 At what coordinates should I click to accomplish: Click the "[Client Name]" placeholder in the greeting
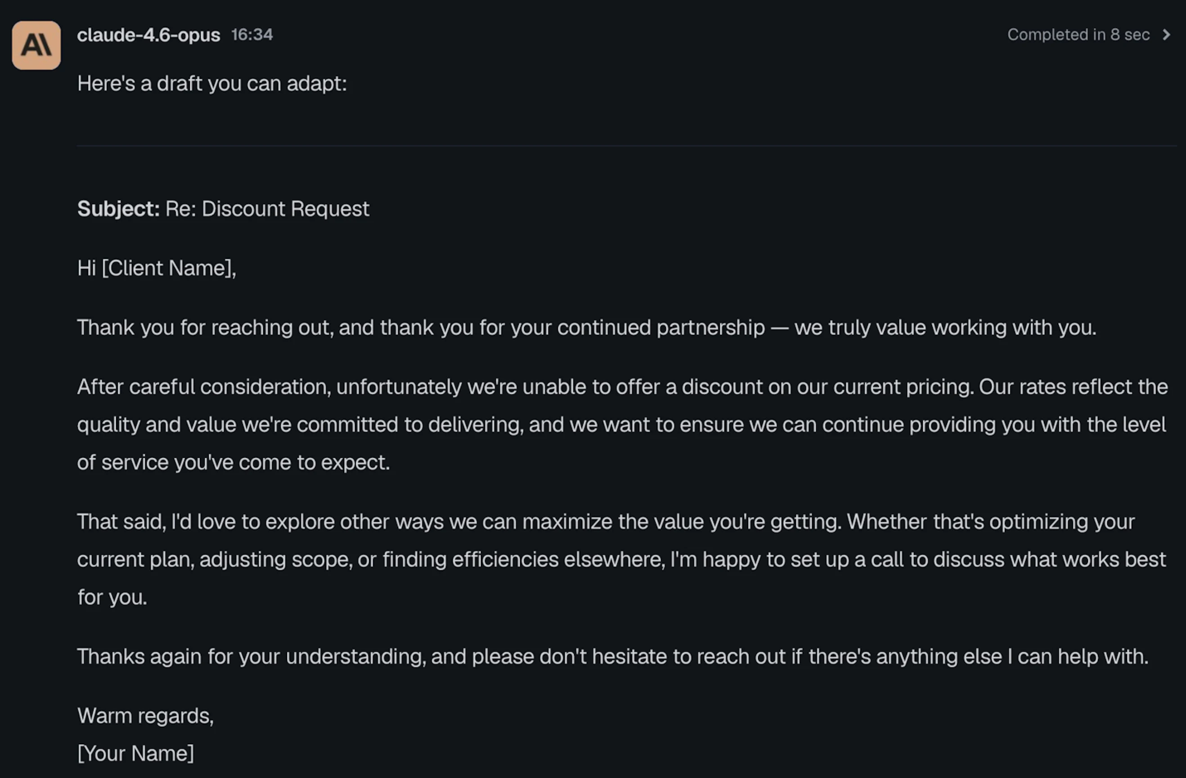(168, 268)
